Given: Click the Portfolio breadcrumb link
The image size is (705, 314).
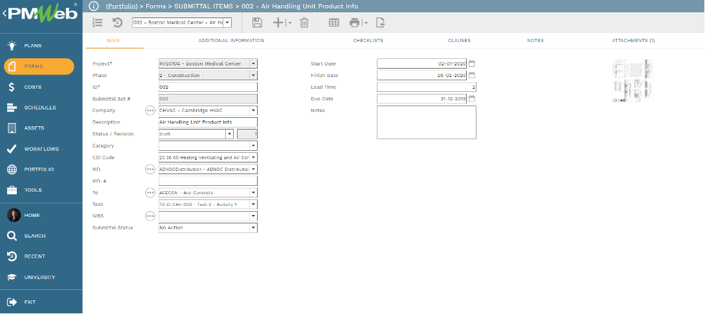Looking at the screenshot, I should point(122,6).
